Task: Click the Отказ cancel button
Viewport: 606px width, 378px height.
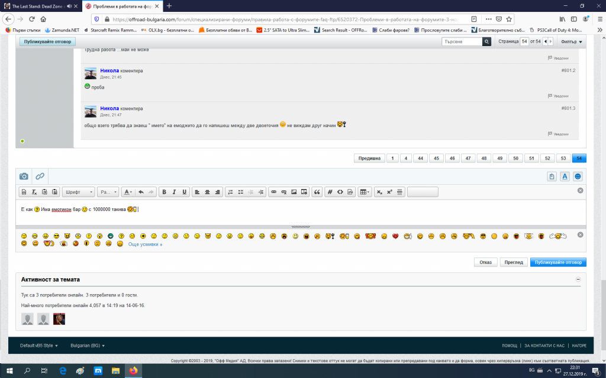Action: tap(485, 262)
